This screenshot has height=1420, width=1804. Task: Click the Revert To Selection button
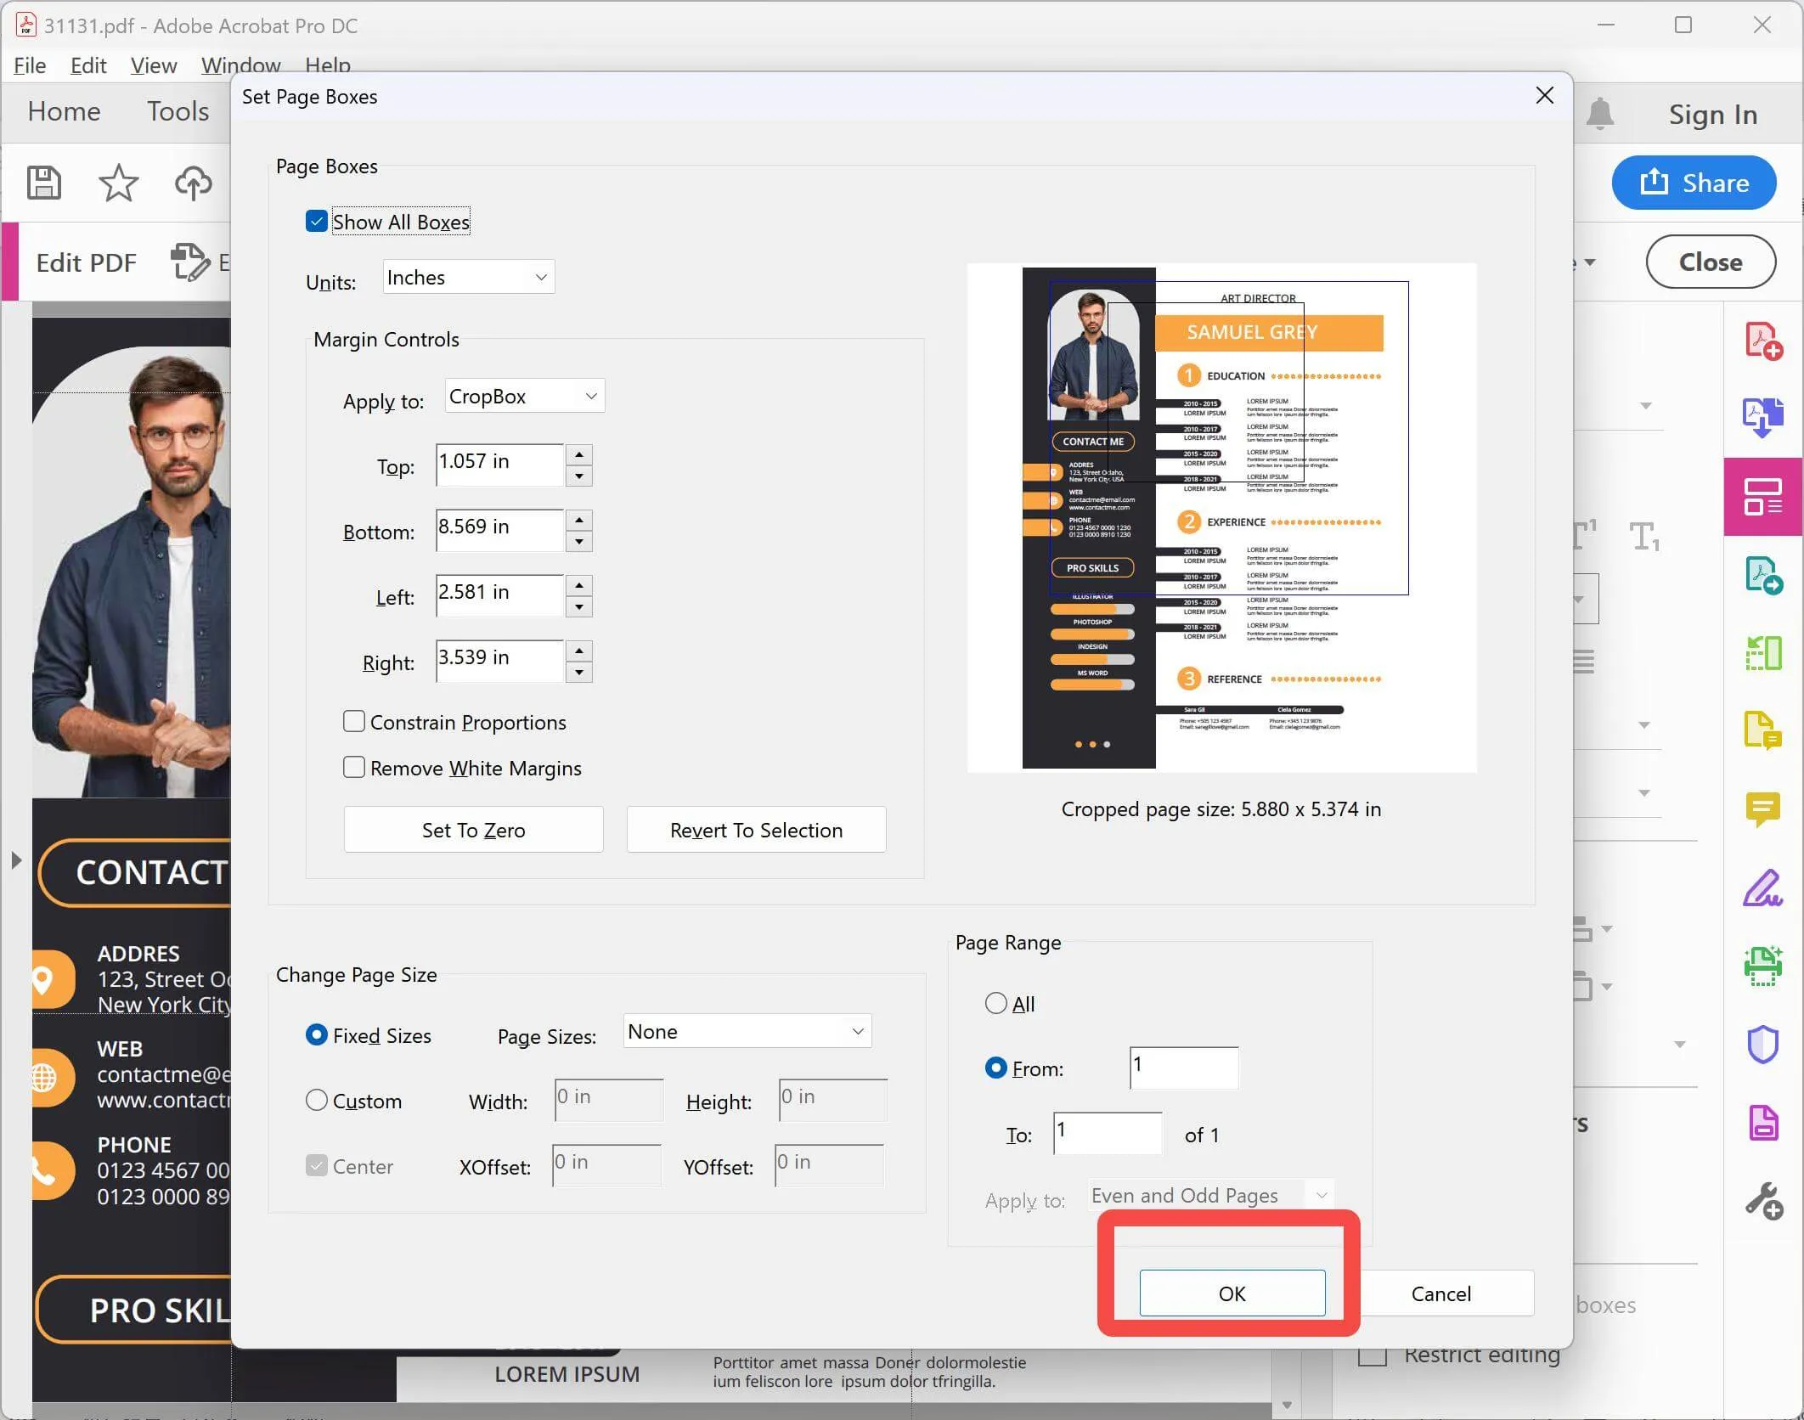(756, 829)
